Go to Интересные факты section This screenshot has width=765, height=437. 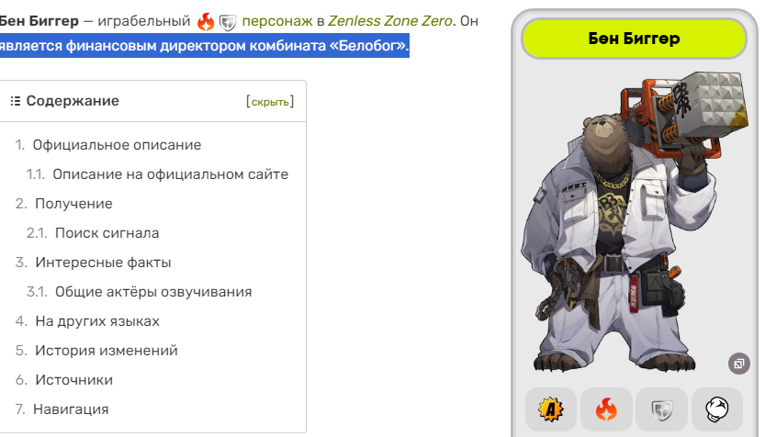(x=103, y=263)
